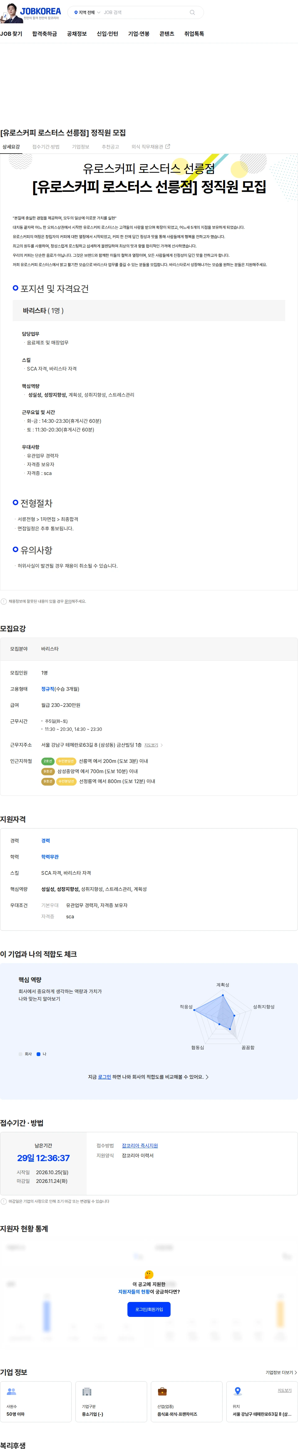Click the external link icon beside 외식 직무채용관

(x=167, y=146)
